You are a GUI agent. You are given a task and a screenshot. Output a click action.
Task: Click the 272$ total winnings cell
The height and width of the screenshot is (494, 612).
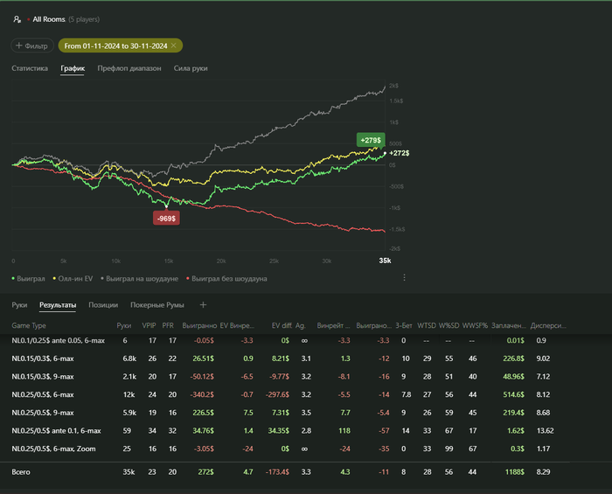click(x=205, y=472)
